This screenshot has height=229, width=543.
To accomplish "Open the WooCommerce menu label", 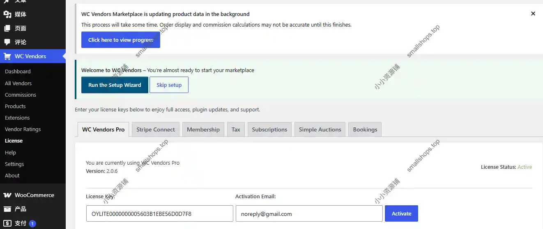I will tap(35, 195).
